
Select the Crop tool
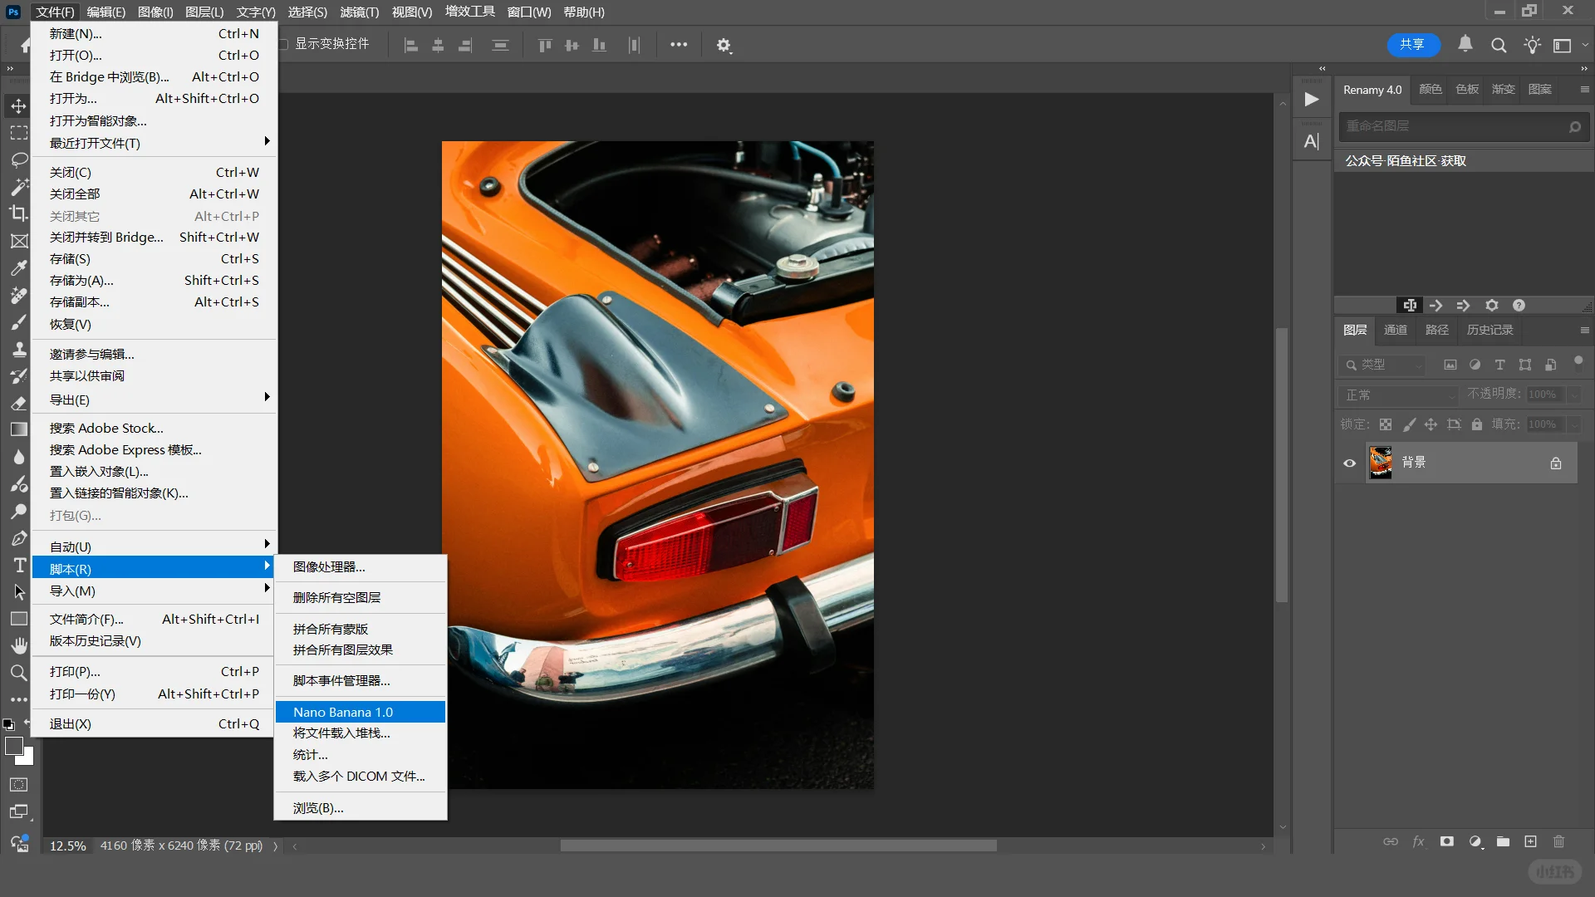click(x=18, y=213)
